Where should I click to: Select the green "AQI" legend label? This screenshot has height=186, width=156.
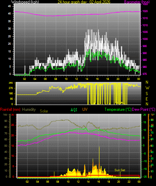point(74,110)
